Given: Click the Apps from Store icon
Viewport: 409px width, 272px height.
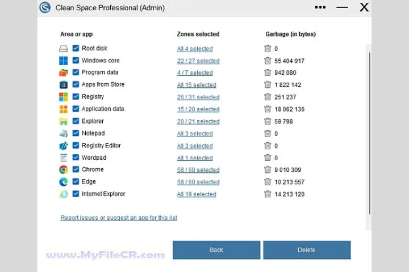Looking at the screenshot, I should (x=64, y=84).
